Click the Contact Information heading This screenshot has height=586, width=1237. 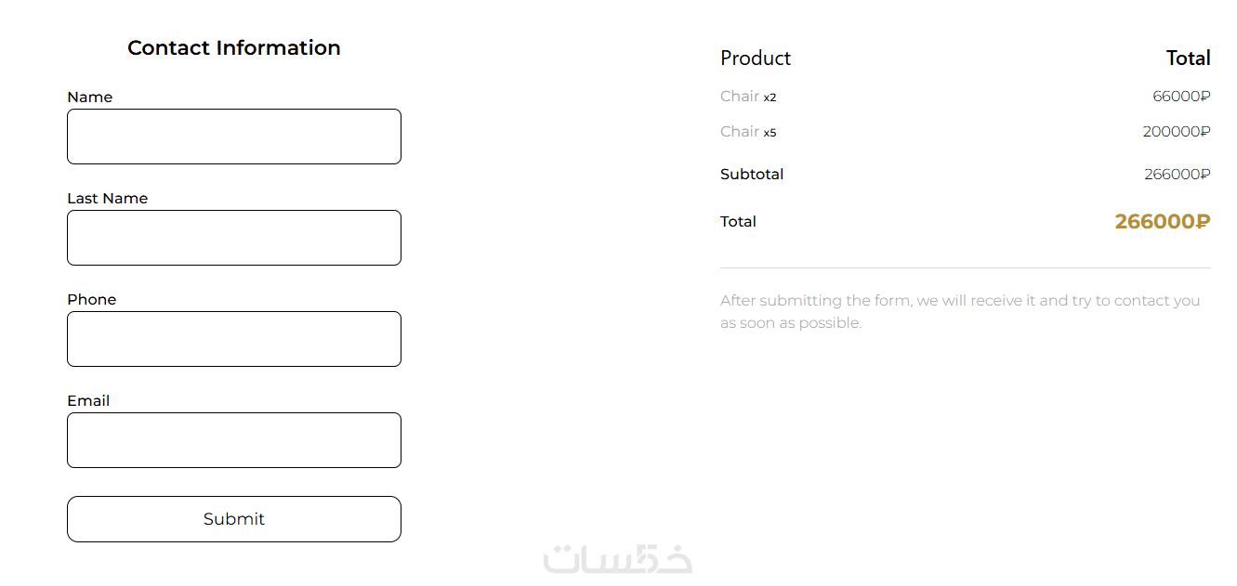click(234, 48)
